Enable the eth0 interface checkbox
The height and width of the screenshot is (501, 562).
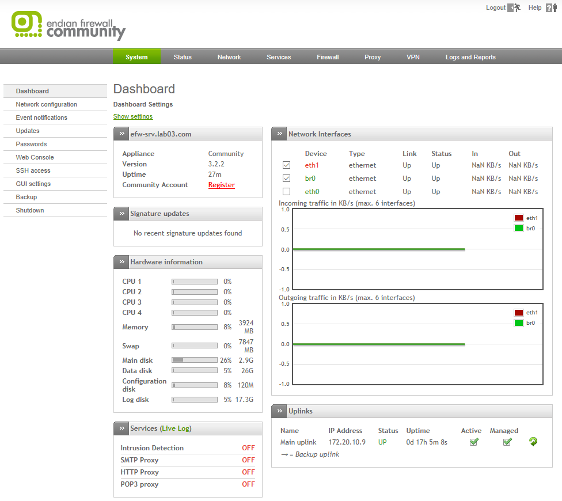[x=286, y=192]
